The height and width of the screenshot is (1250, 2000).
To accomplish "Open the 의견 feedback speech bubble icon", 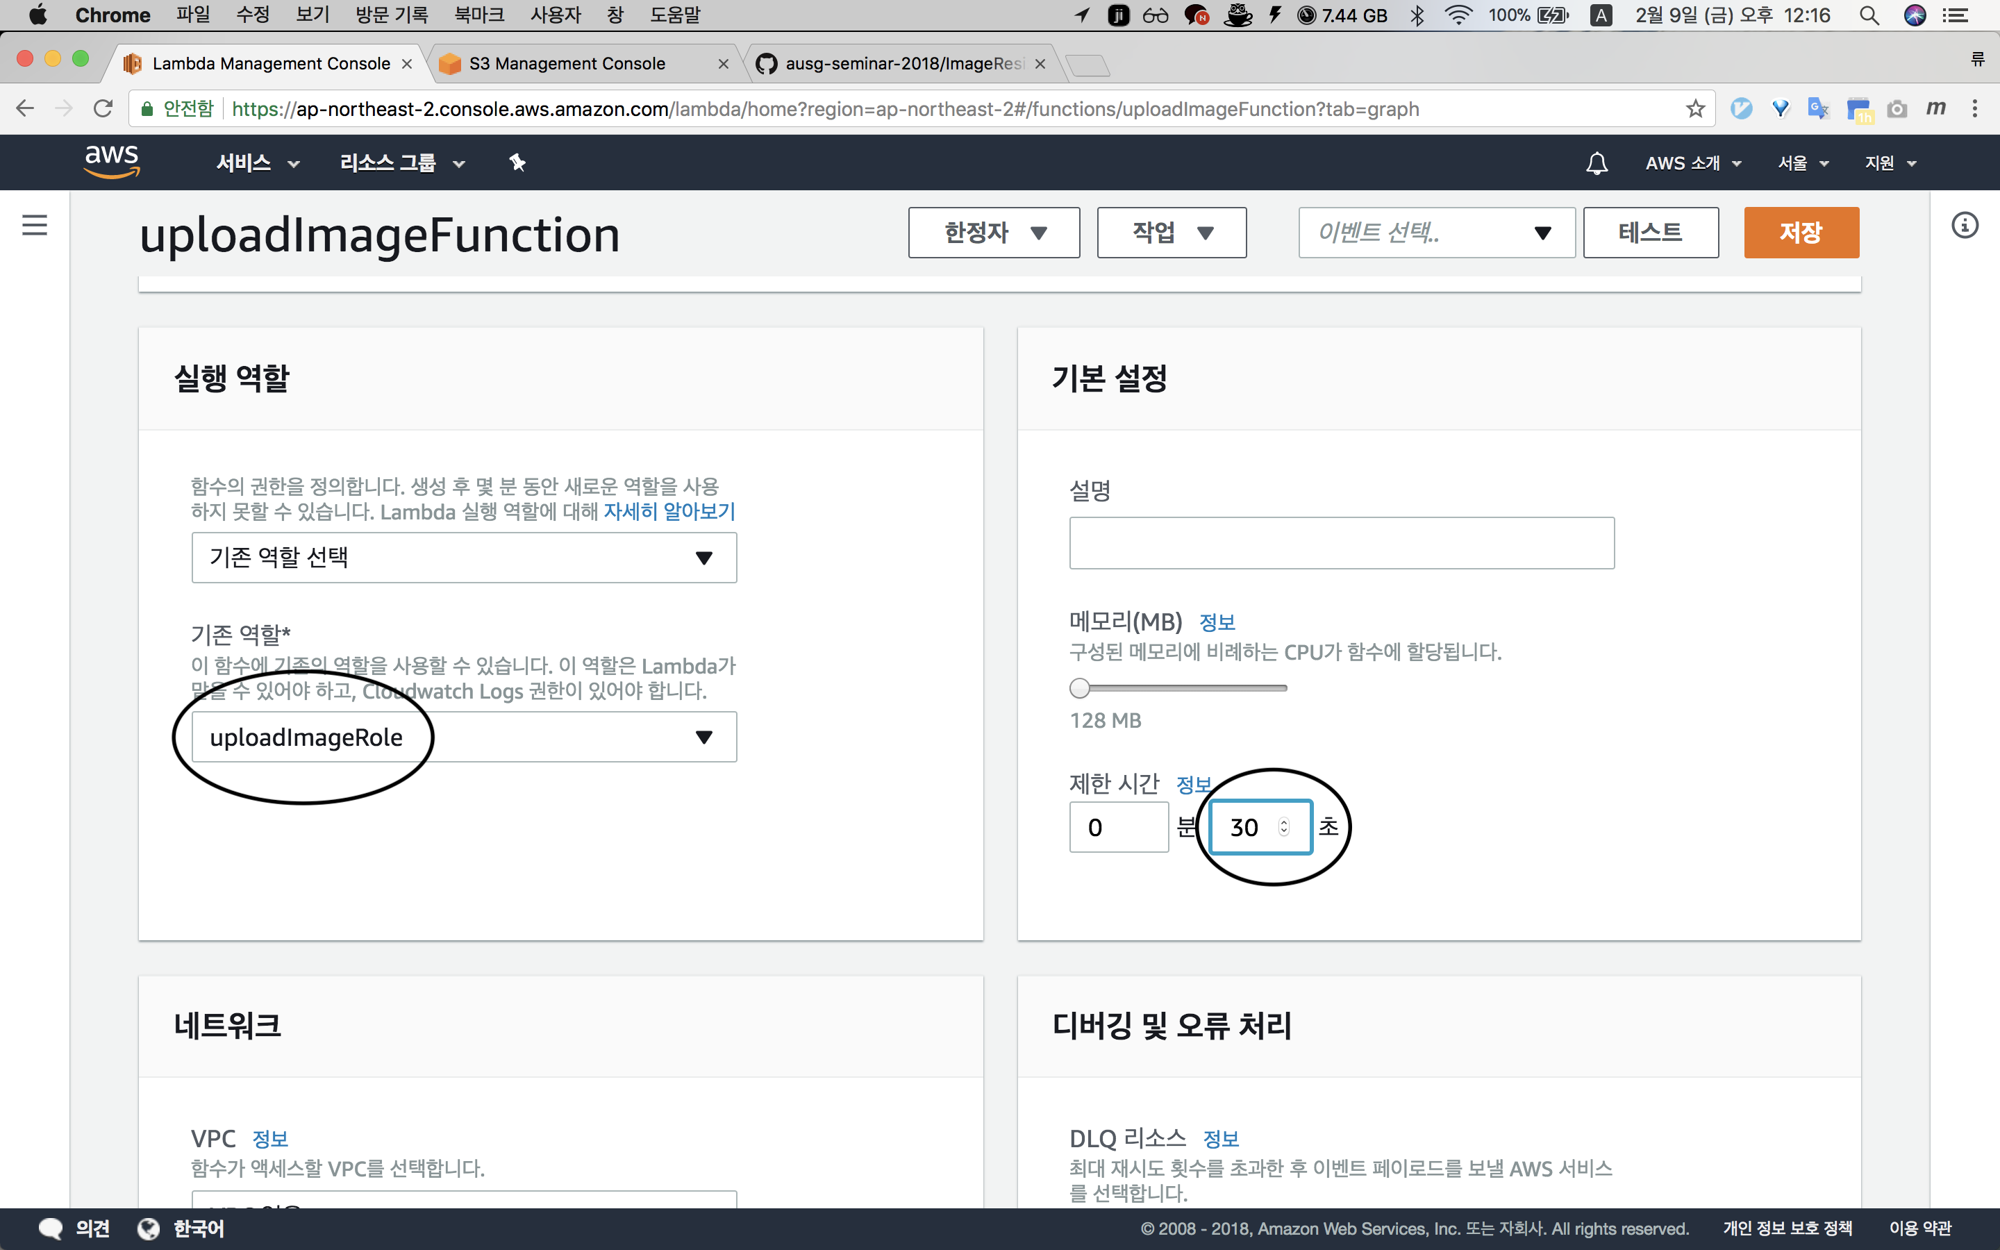I will tap(51, 1228).
